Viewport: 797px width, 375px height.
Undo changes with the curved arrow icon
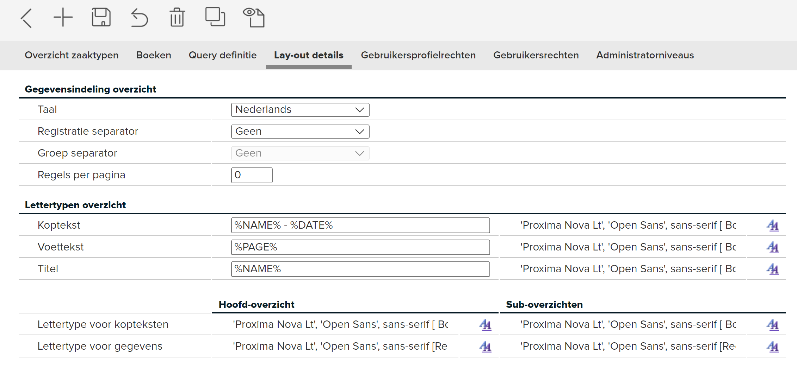tap(139, 18)
